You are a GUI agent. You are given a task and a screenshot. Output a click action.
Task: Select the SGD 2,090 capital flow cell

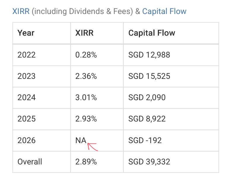pyautogui.click(x=147, y=97)
